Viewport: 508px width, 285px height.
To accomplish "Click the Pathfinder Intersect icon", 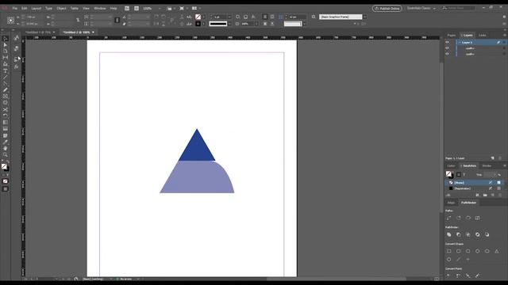I will click(x=468, y=234).
